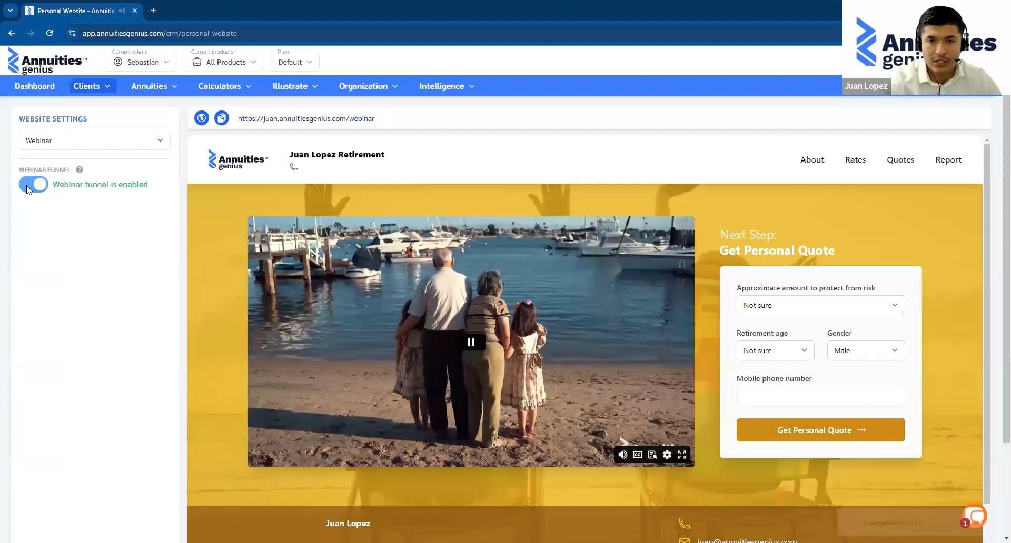Click the Get Personal Quote button
This screenshot has width=1011, height=543.
coord(820,430)
